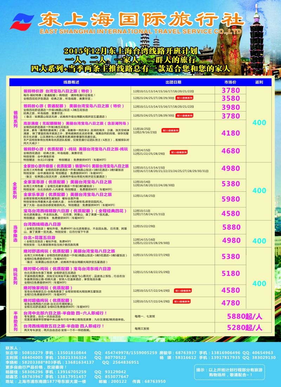Click the 高澎满座（无配额限制）route title
281x387 pixels.
76,123
